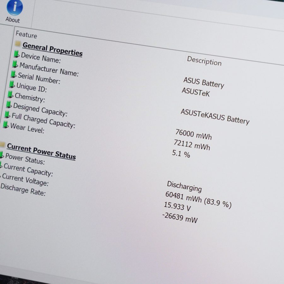Click battery icon beside Serial Number
Image resolution: width=284 pixels, height=284 pixels.
coord(13,74)
